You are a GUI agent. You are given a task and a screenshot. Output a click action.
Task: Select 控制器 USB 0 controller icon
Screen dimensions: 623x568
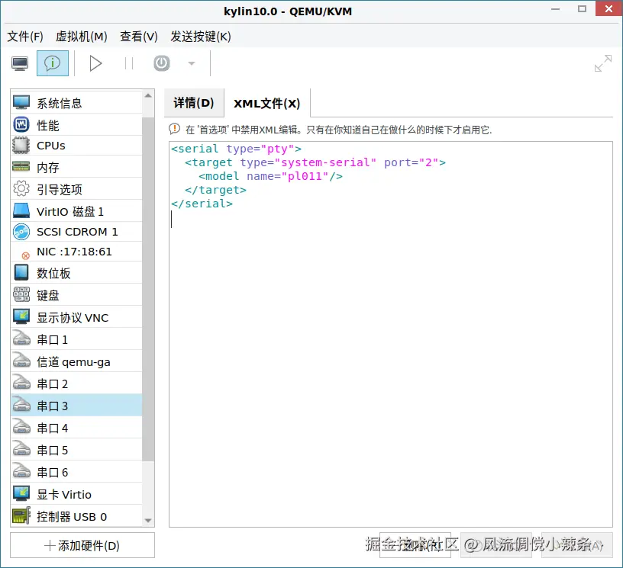click(21, 515)
